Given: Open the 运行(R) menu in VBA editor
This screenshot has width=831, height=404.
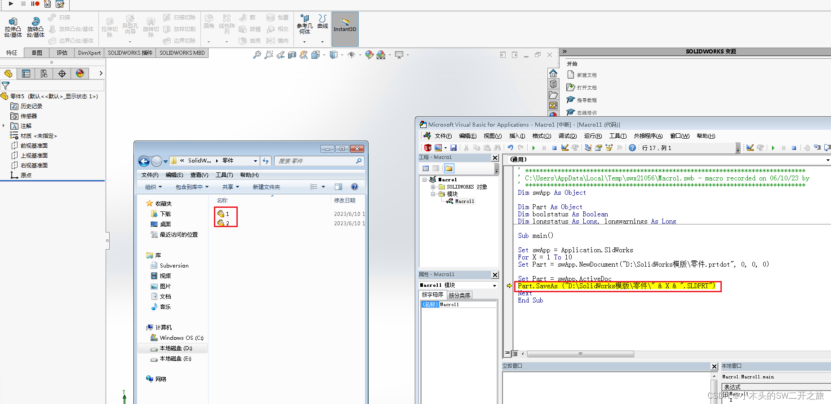Looking at the screenshot, I should (593, 136).
